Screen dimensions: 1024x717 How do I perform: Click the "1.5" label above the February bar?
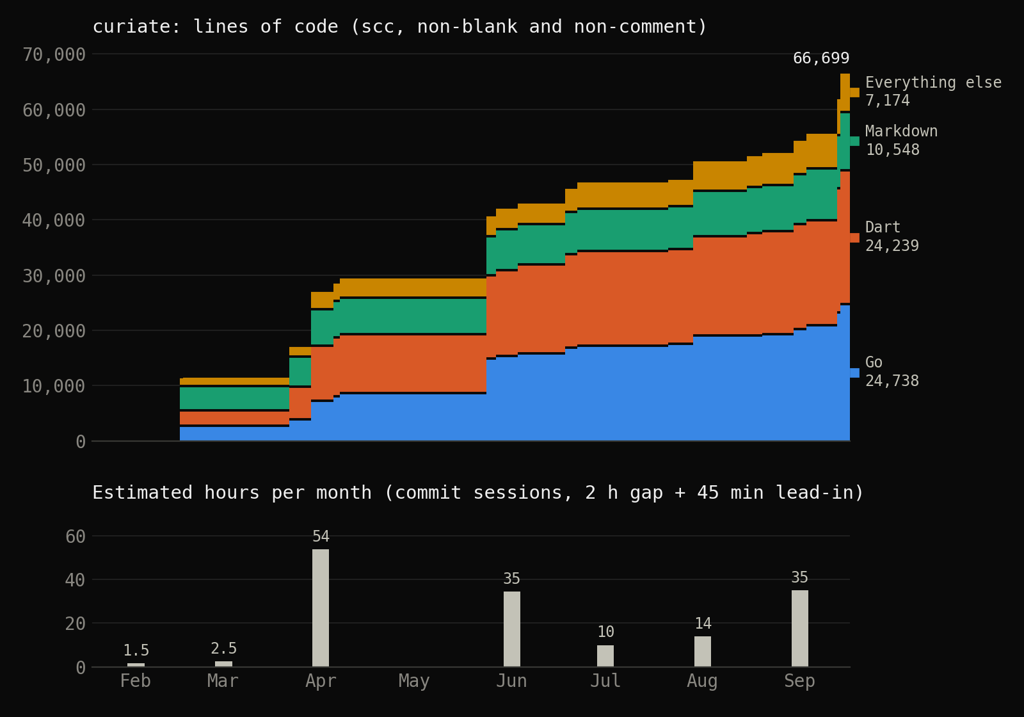pos(136,650)
